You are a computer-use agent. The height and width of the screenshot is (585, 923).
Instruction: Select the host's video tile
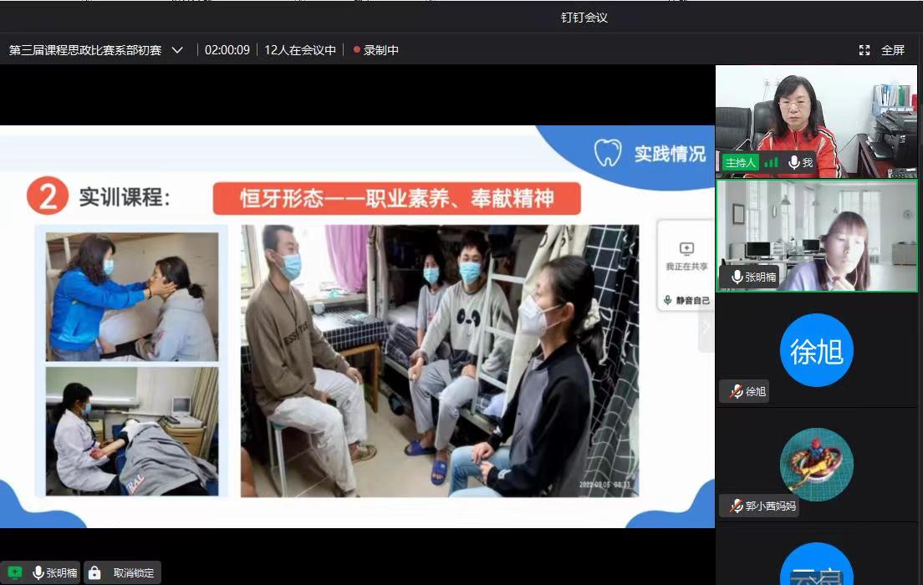817,121
